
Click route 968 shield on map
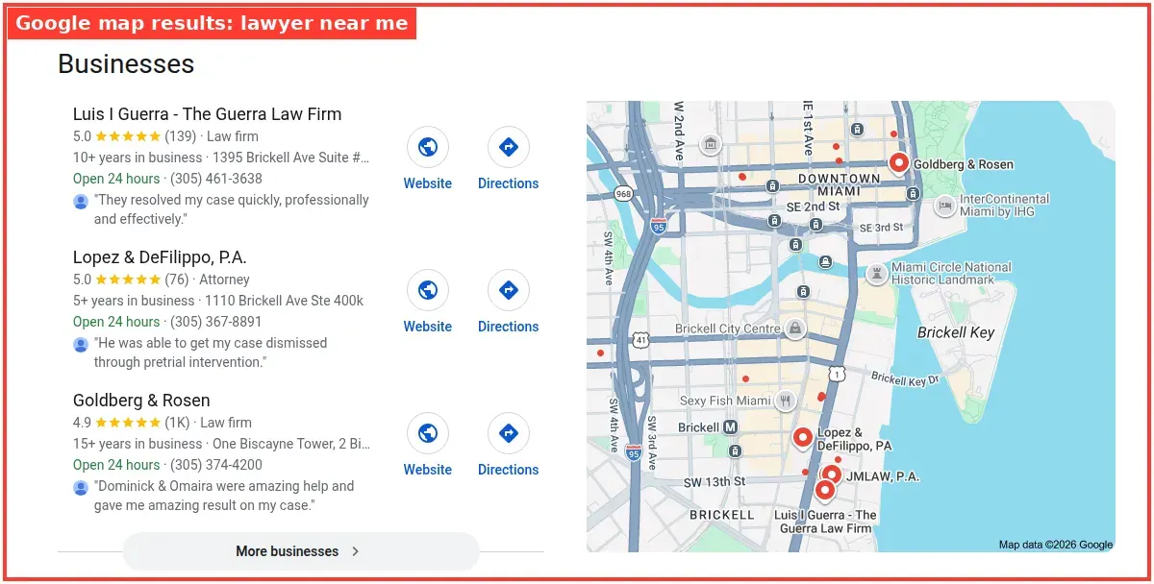624,193
